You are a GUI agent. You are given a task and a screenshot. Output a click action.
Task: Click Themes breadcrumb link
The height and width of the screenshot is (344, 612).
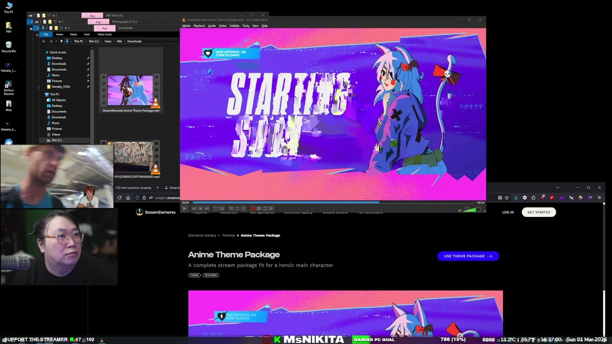(229, 236)
